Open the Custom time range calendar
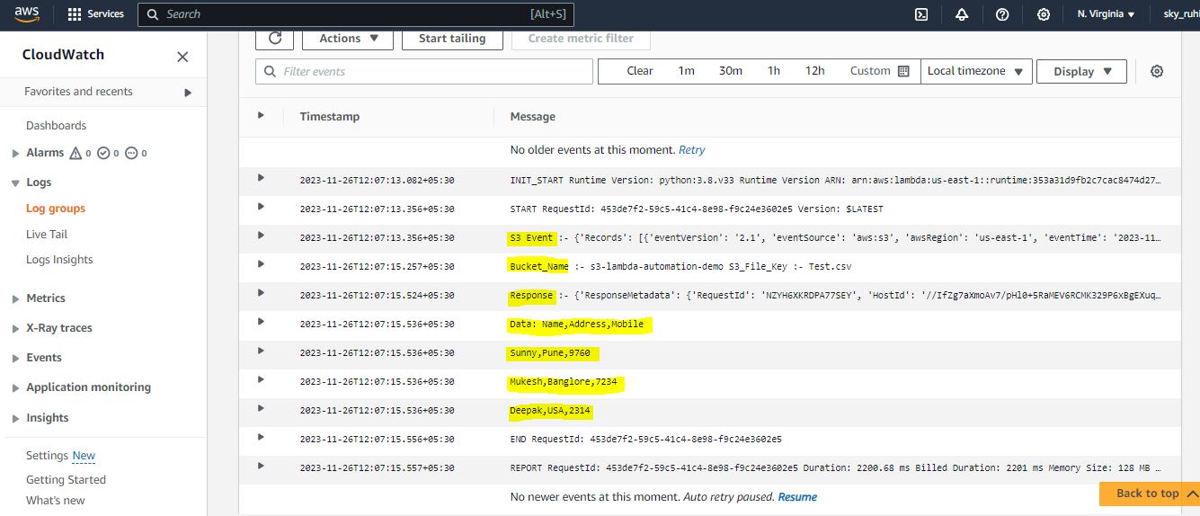The width and height of the screenshot is (1200, 516). click(x=879, y=71)
